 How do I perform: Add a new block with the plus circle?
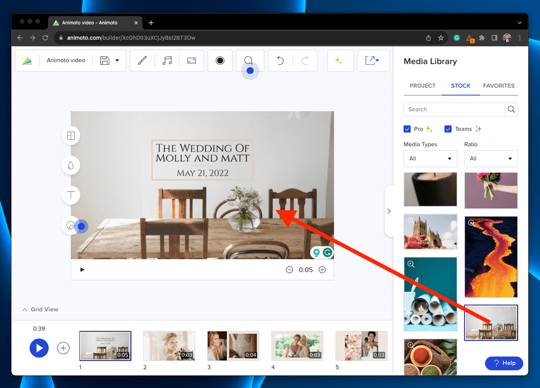tap(63, 348)
